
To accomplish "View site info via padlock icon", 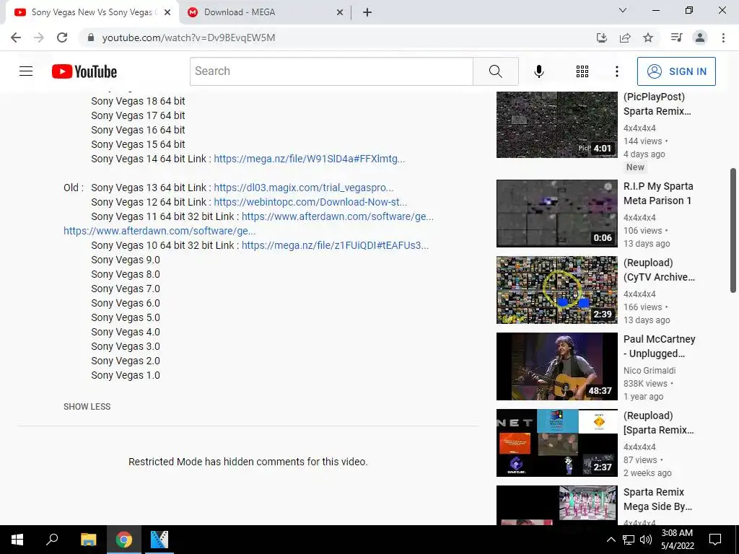I will click(91, 38).
